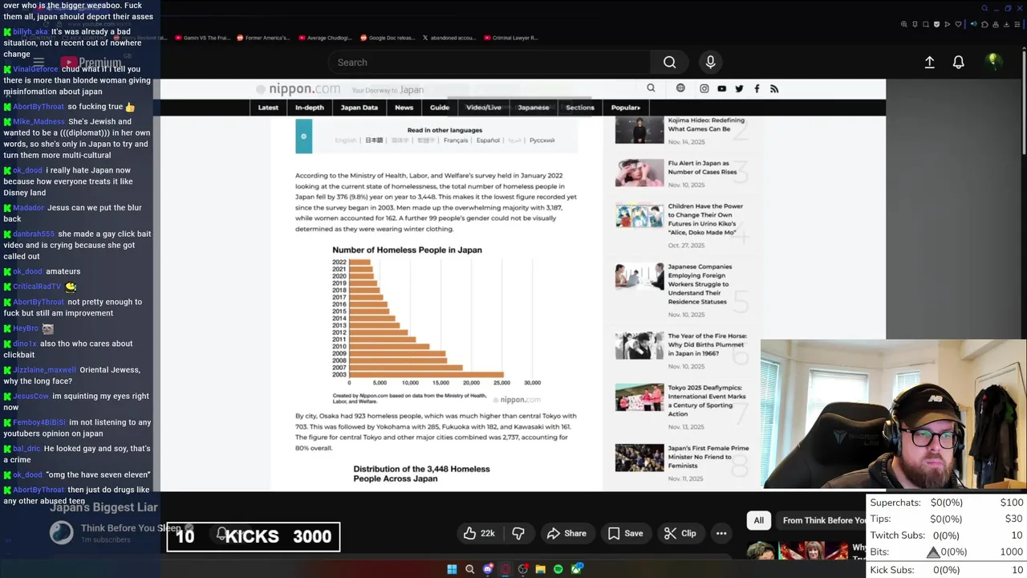Image resolution: width=1027 pixels, height=578 pixels.
Task: Open Gamin VS The Frui... bookmark
Action: 201,38
